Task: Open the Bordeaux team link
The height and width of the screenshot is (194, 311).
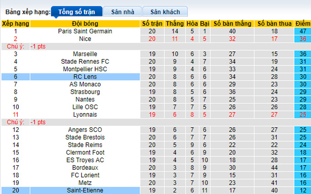Action: [85, 167]
